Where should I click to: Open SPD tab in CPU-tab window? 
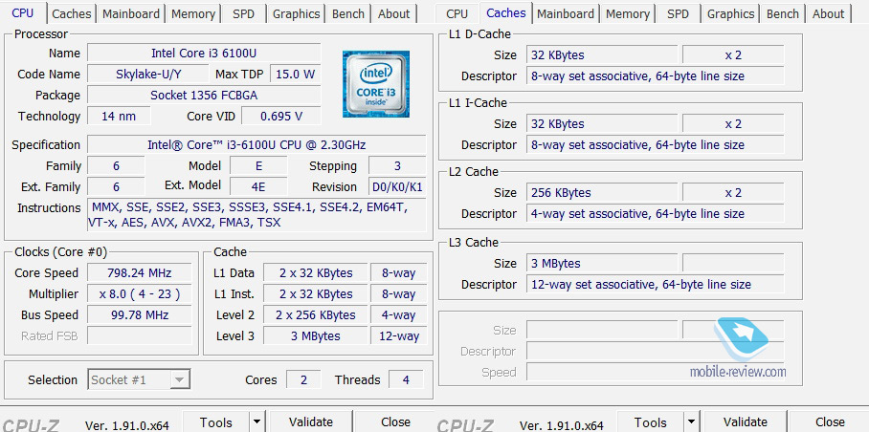coord(243,13)
